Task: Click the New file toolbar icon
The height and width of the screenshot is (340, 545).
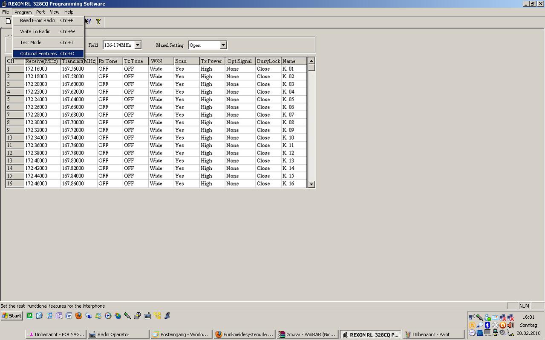Action: pyautogui.click(x=8, y=21)
